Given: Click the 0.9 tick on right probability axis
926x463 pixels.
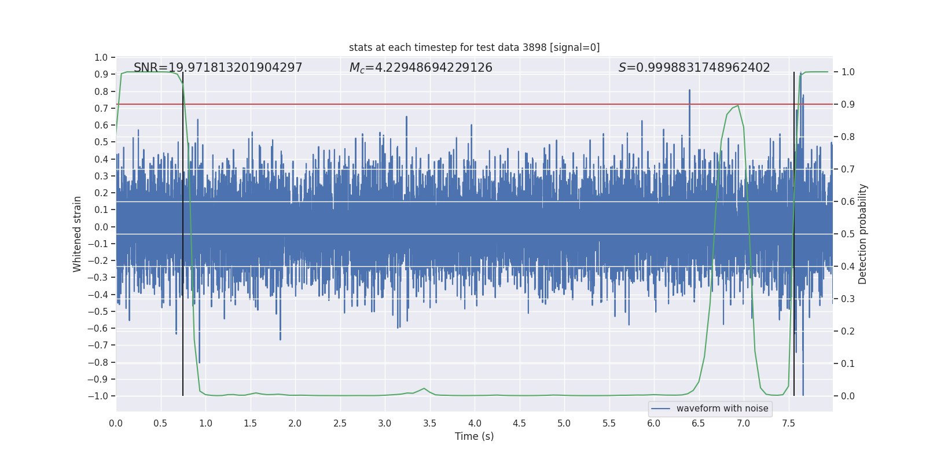Looking at the screenshot, I should click(x=848, y=104).
